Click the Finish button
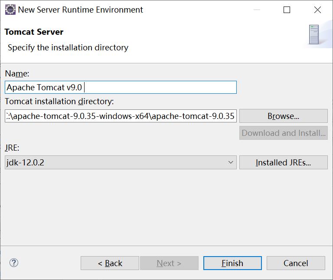The height and width of the screenshot is (280, 333). 232,263
